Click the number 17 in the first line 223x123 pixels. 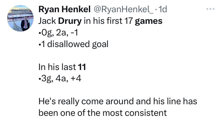click(x=128, y=21)
